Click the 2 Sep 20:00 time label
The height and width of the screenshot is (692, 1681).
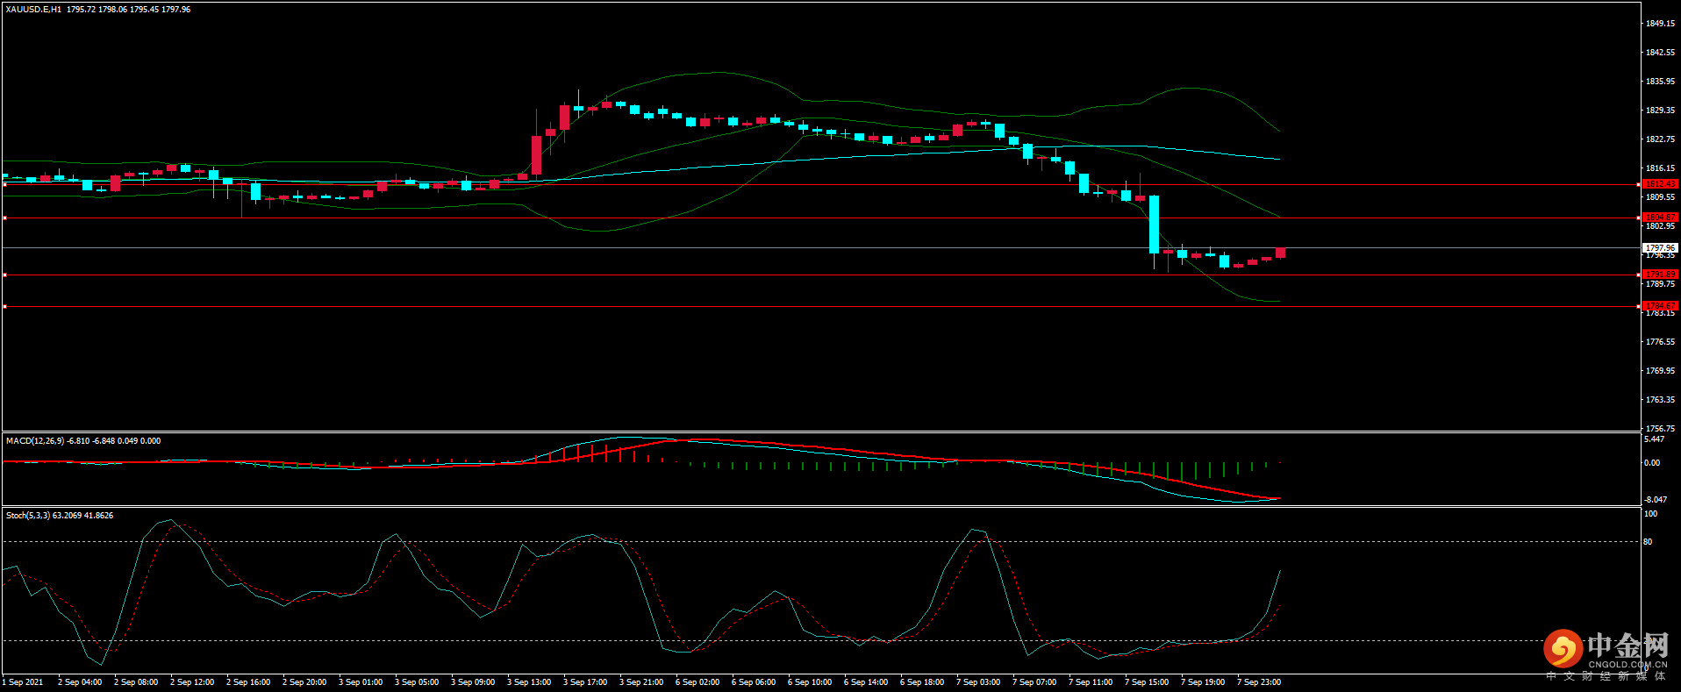point(304,682)
